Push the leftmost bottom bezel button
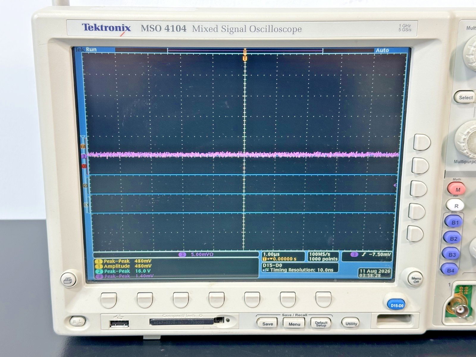 (109, 300)
